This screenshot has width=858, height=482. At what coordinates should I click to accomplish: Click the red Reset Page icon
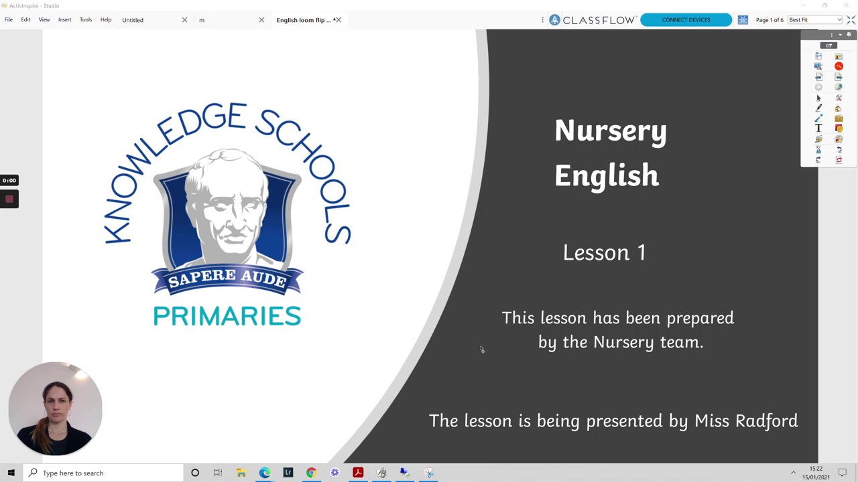coord(839,160)
